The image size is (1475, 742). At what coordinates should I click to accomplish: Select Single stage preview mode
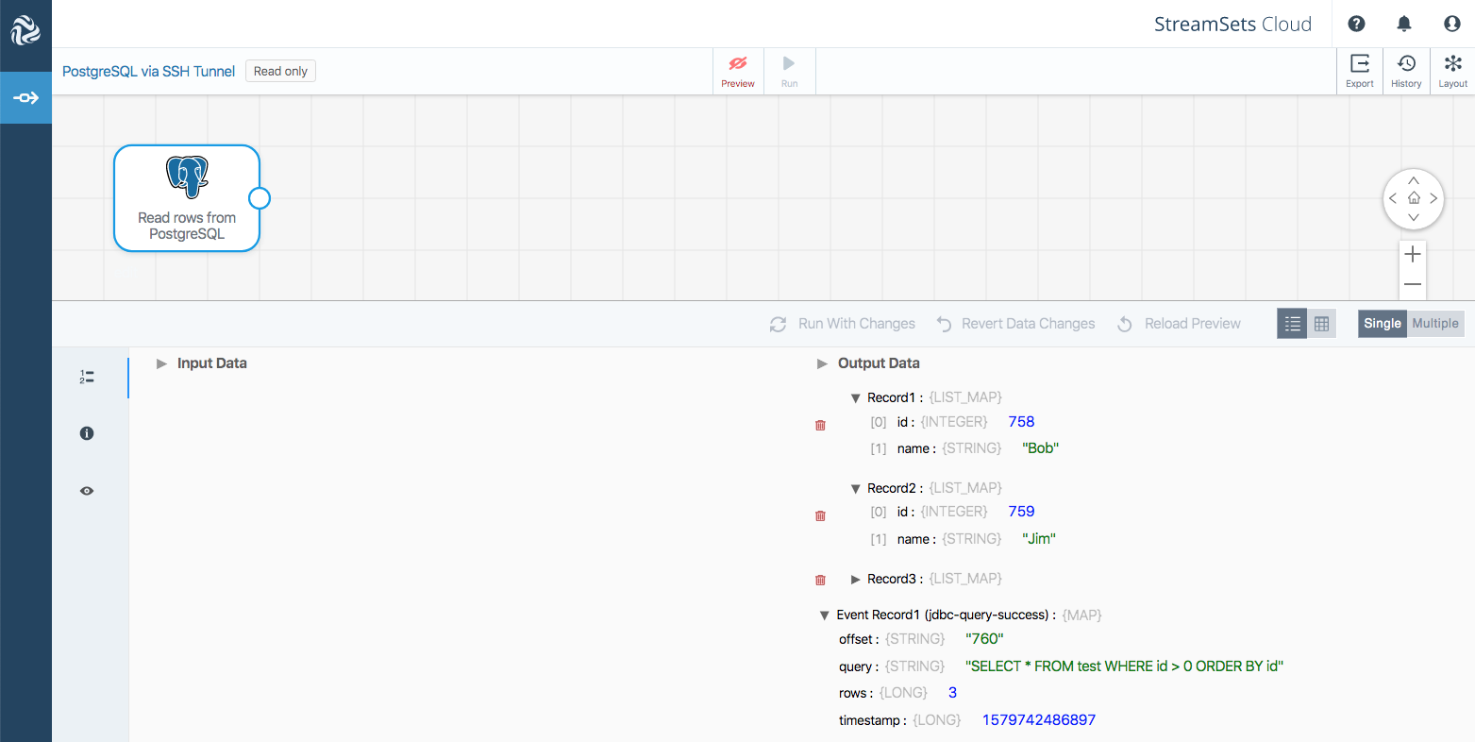point(1383,324)
